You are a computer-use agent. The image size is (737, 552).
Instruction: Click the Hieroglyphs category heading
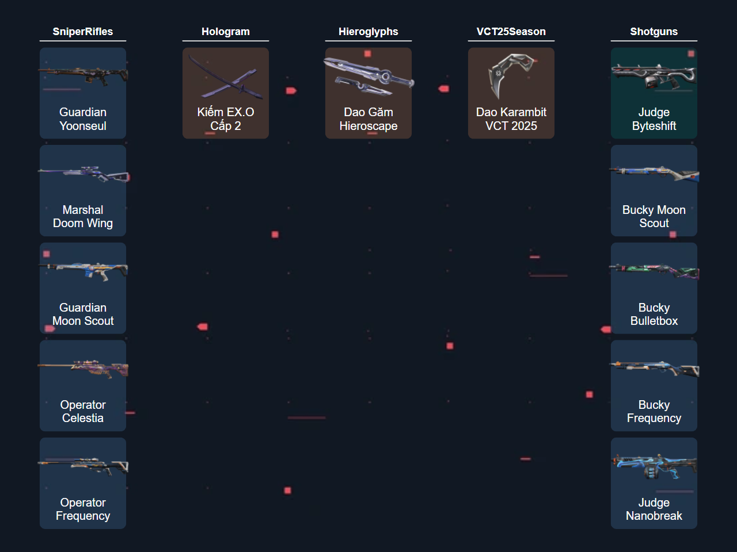(368, 32)
